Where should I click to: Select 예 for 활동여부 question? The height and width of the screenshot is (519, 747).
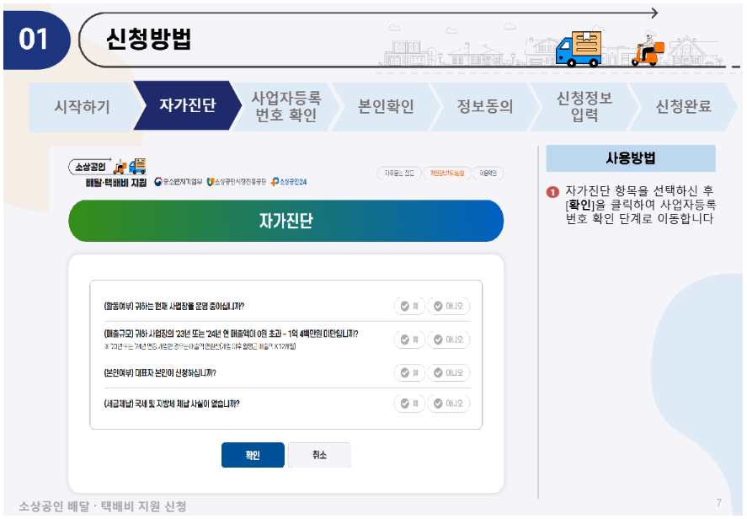pos(409,306)
